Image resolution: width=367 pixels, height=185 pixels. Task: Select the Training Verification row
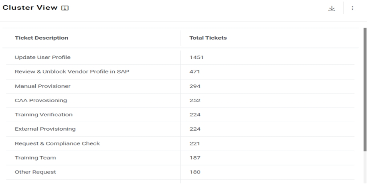point(44,115)
